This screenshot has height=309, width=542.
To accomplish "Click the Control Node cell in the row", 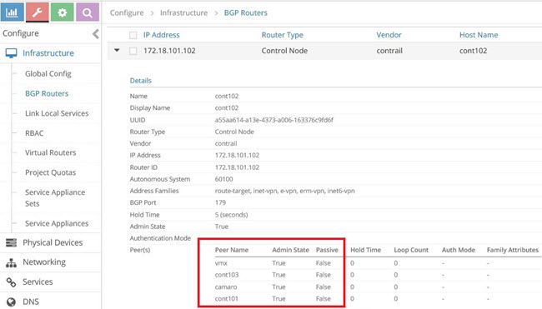I will click(x=284, y=51).
